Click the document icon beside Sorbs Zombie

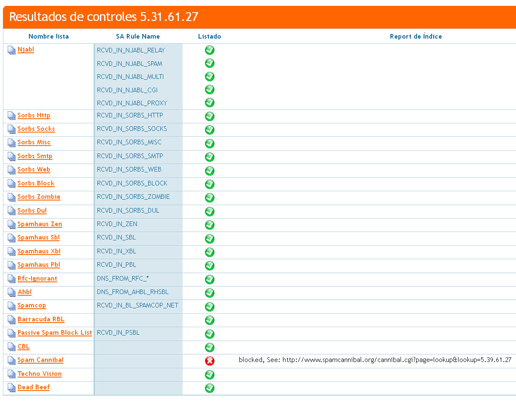point(11,198)
